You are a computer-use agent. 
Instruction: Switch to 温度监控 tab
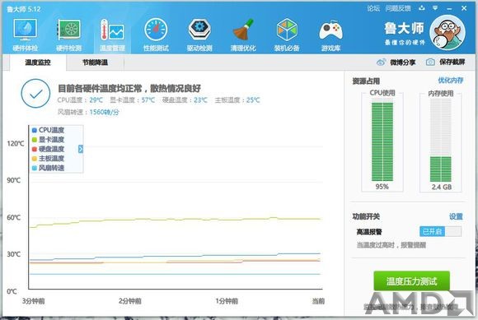38,63
